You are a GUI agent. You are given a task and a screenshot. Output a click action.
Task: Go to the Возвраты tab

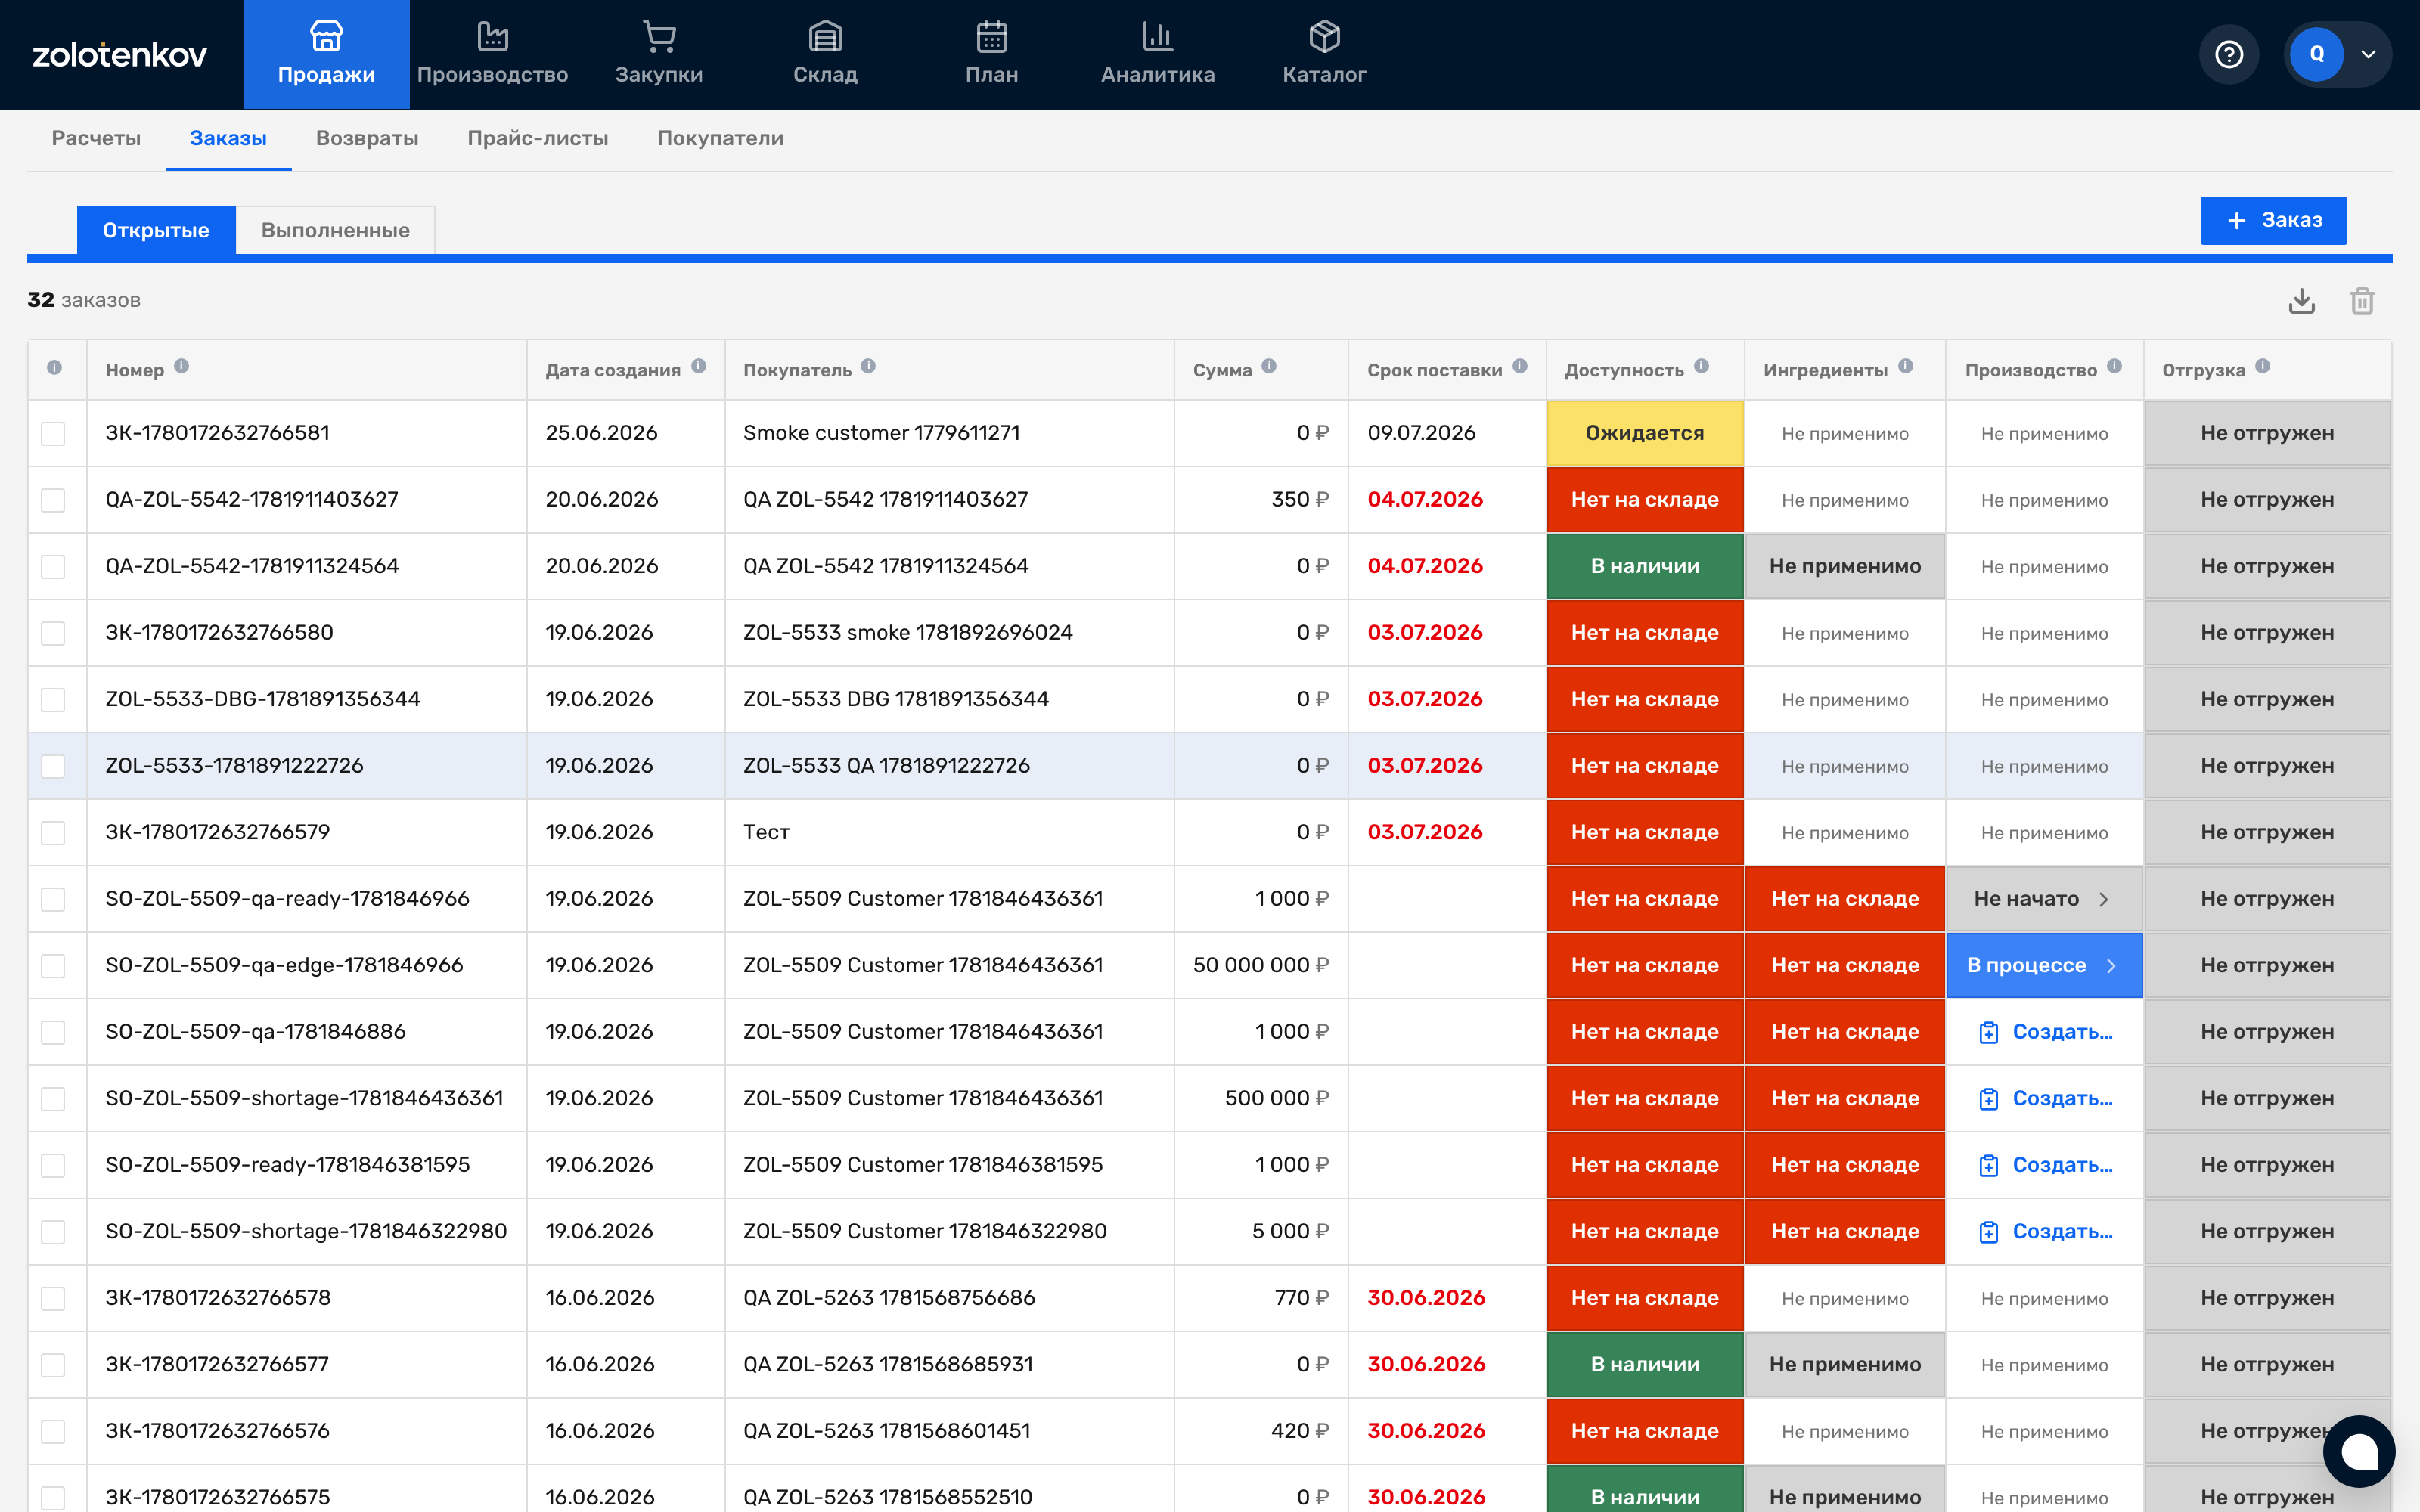coord(367,138)
